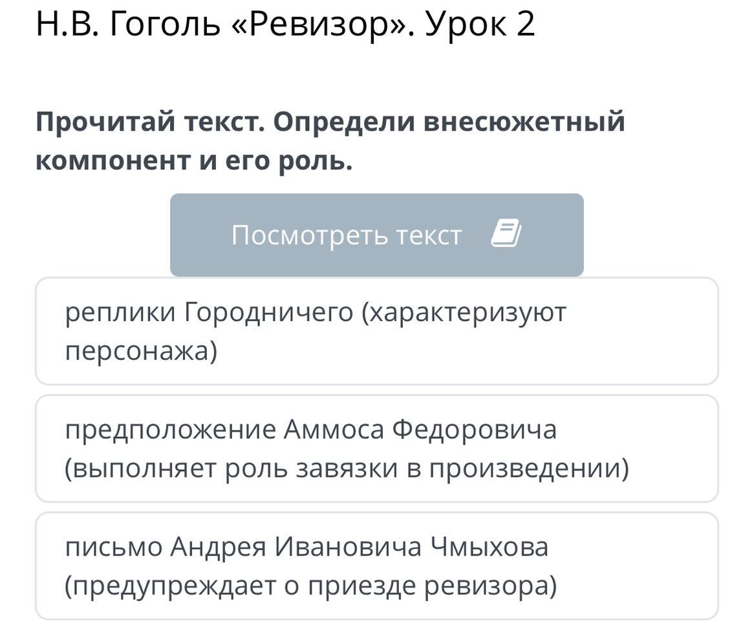Click the word "Городничего" in the first option
The width and height of the screenshot is (754, 632).
(269, 312)
